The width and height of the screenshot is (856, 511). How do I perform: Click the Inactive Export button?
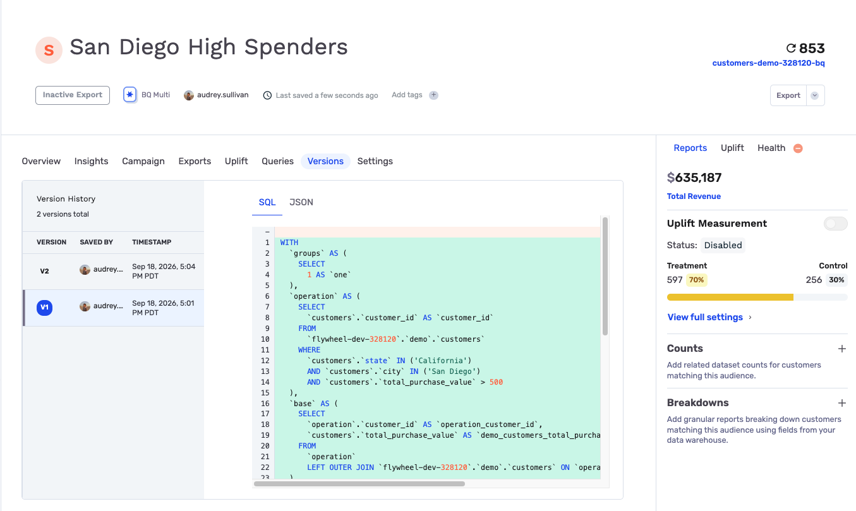click(73, 95)
